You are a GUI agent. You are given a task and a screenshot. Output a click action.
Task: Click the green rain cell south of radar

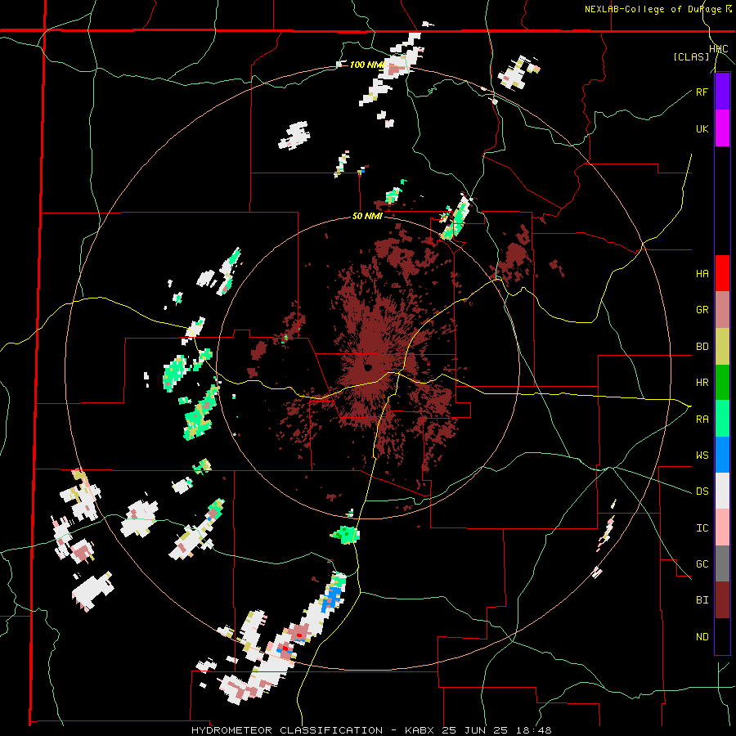coord(345,535)
